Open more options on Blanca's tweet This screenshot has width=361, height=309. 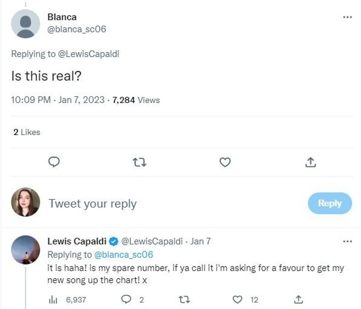click(x=347, y=17)
